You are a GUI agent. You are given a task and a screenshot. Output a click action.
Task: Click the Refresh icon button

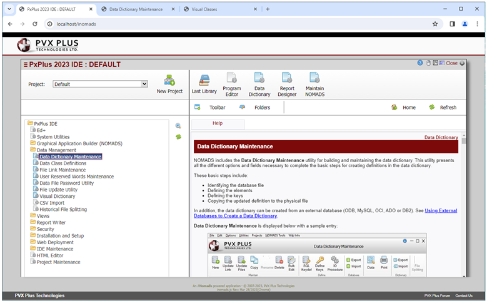click(x=432, y=107)
